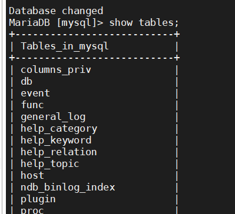Click the left window edge strip
This screenshot has height=214, width=235.
(x=3, y=107)
